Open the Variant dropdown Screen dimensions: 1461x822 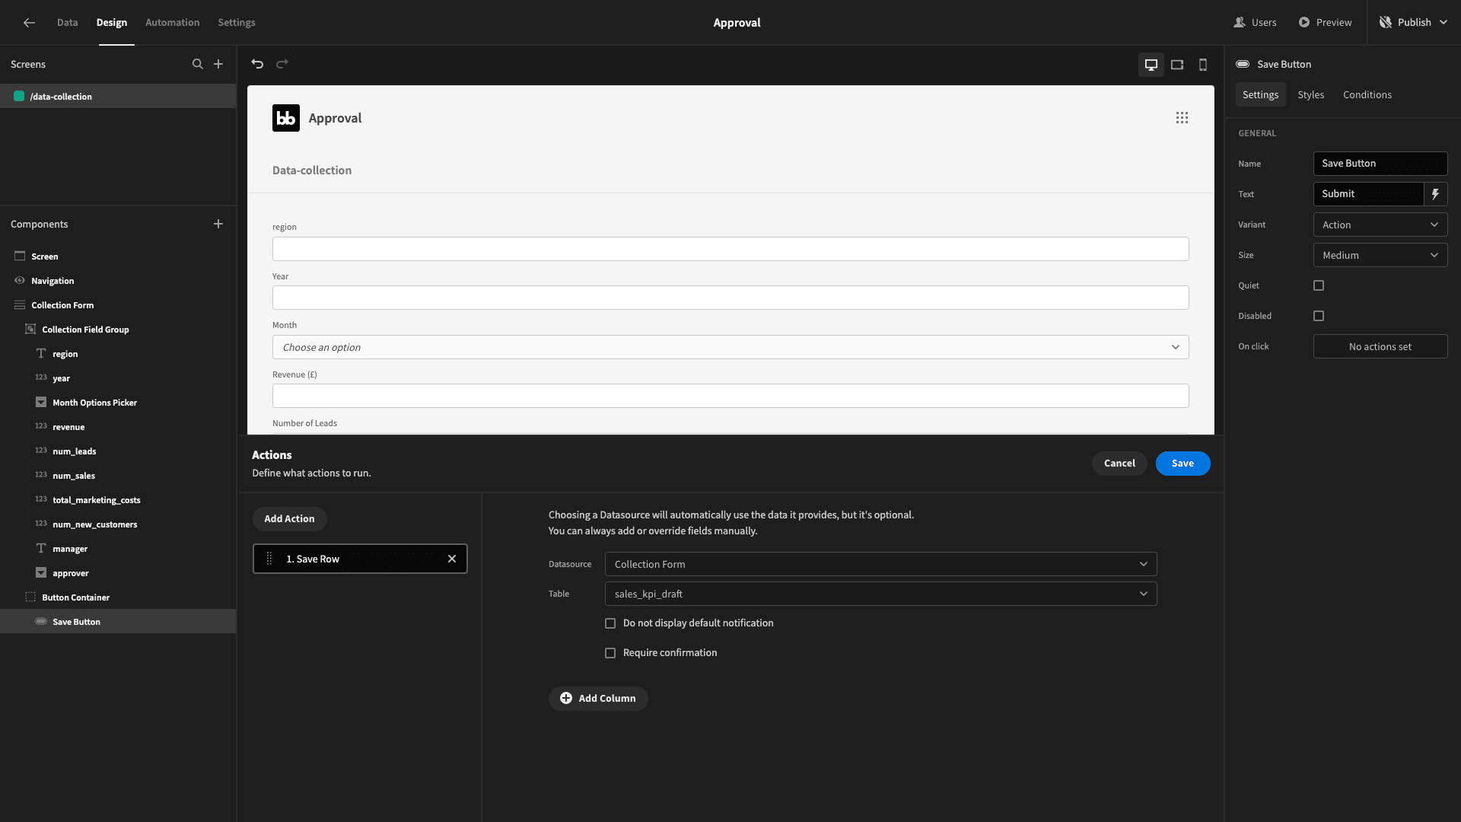click(x=1380, y=225)
